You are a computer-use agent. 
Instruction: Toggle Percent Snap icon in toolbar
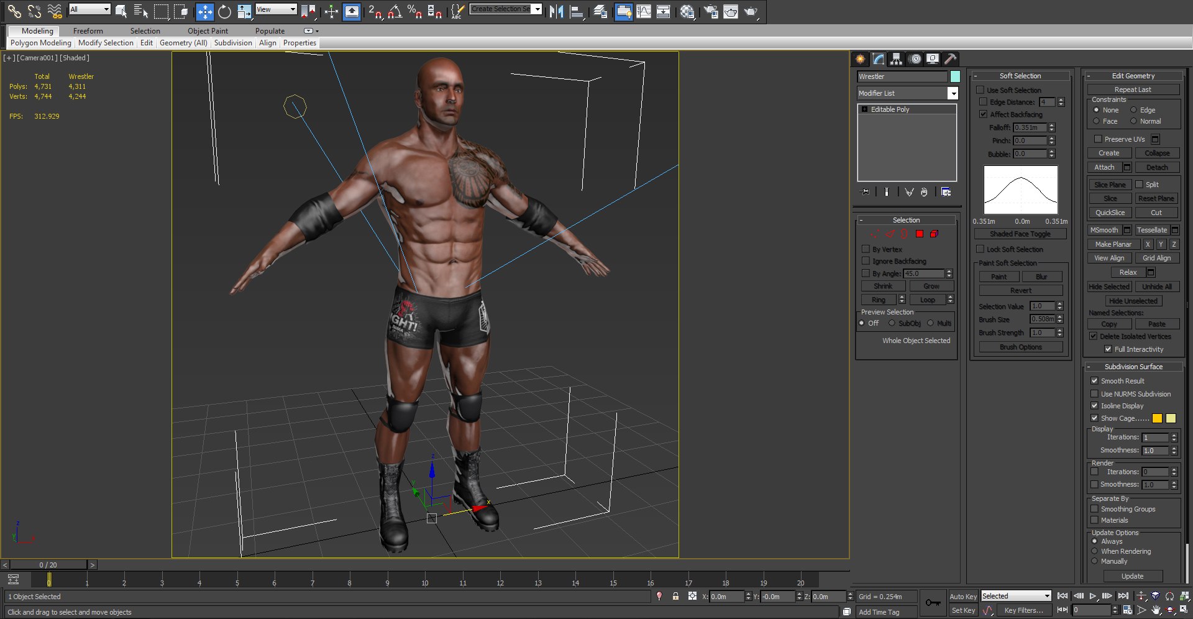coord(414,11)
